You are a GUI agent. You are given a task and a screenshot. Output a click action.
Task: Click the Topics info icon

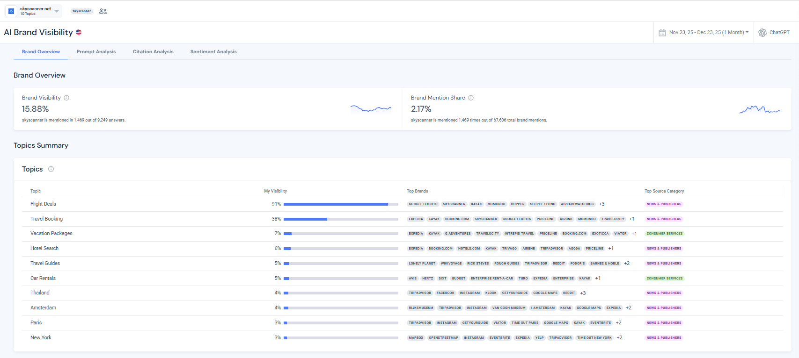[51, 169]
